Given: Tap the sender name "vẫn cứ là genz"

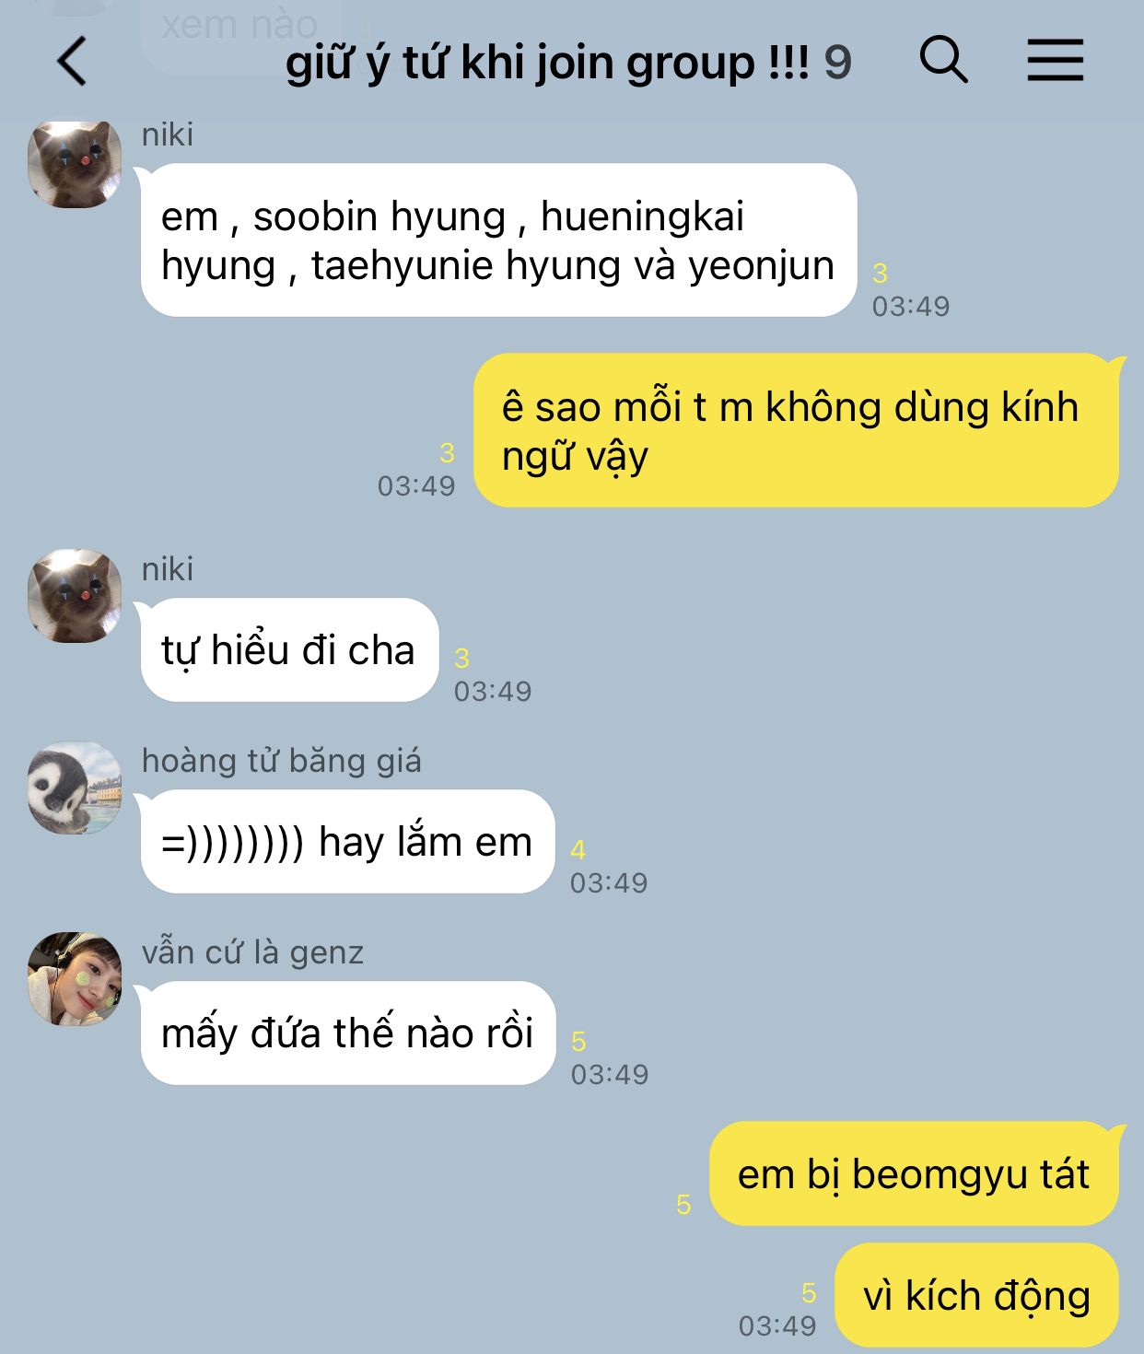Looking at the screenshot, I should point(253,952).
